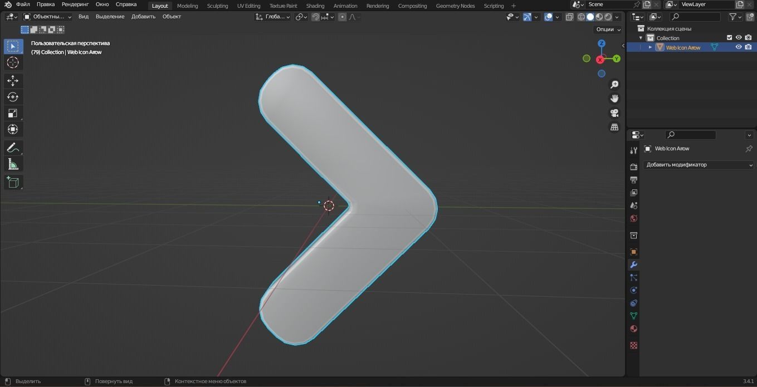Image resolution: width=757 pixels, height=387 pixels.
Task: Open the Render properties tab
Action: 633,166
